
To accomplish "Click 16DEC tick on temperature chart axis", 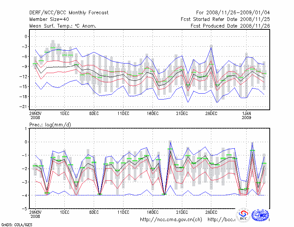I will (153, 113).
